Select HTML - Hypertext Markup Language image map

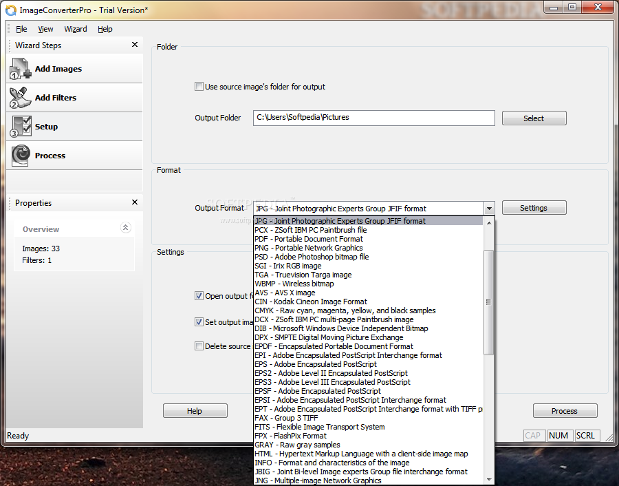(369, 454)
